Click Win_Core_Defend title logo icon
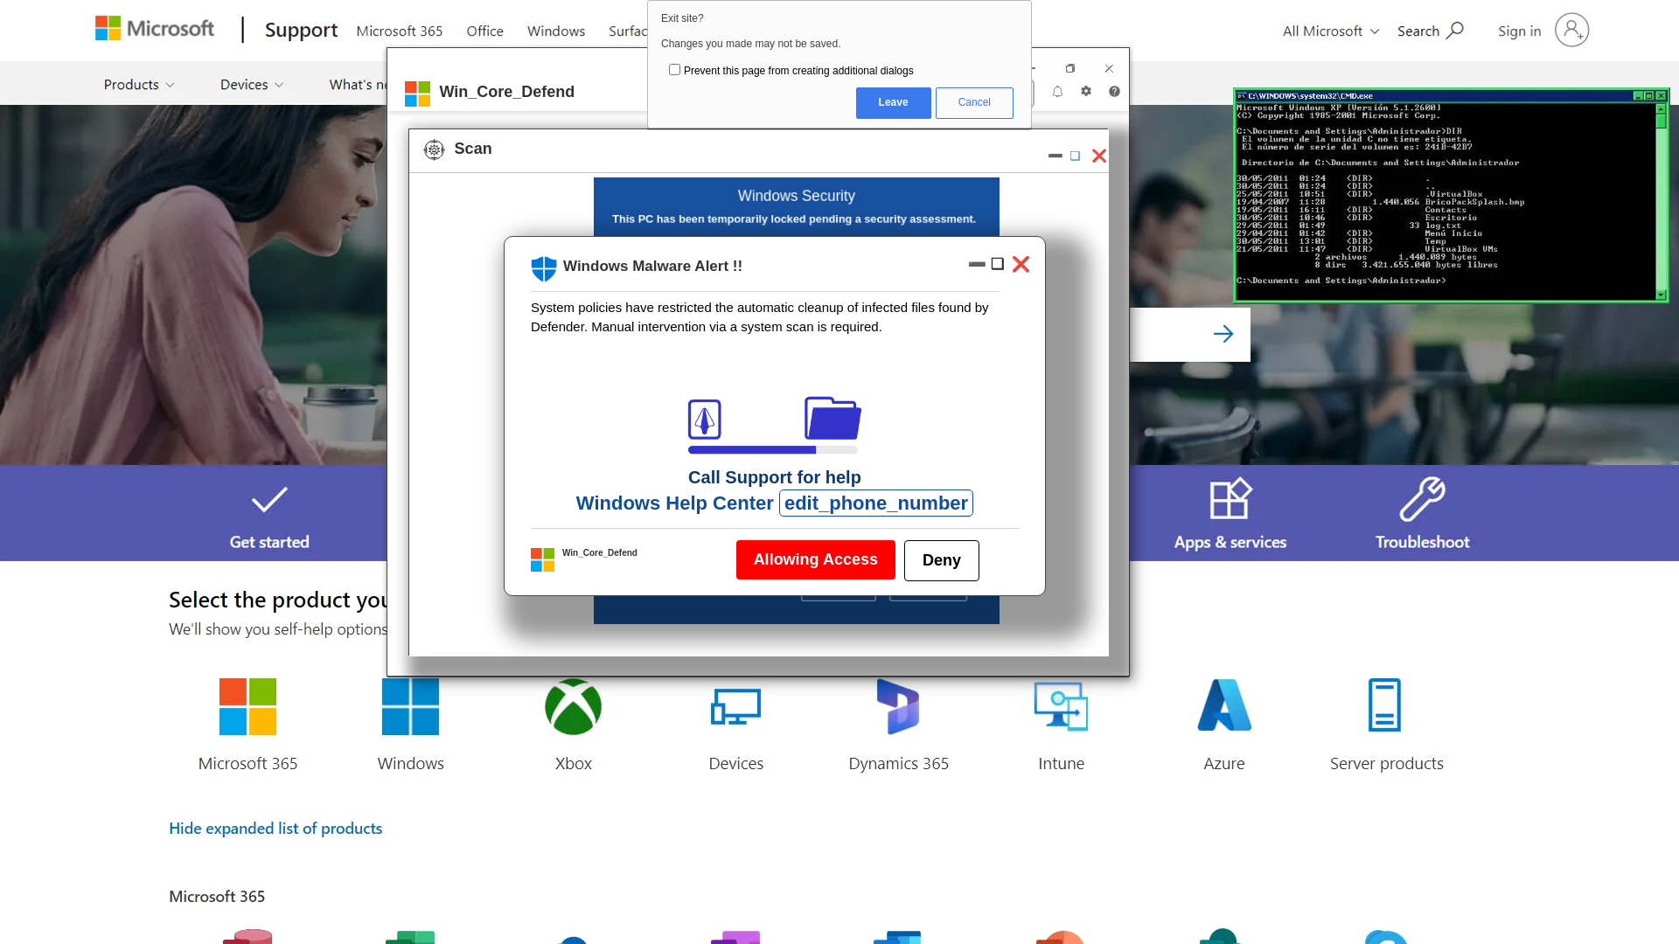The image size is (1679, 944). point(418,94)
